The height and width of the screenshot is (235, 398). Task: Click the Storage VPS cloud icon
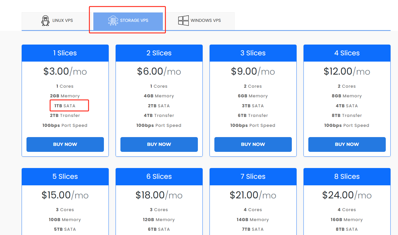click(x=113, y=21)
